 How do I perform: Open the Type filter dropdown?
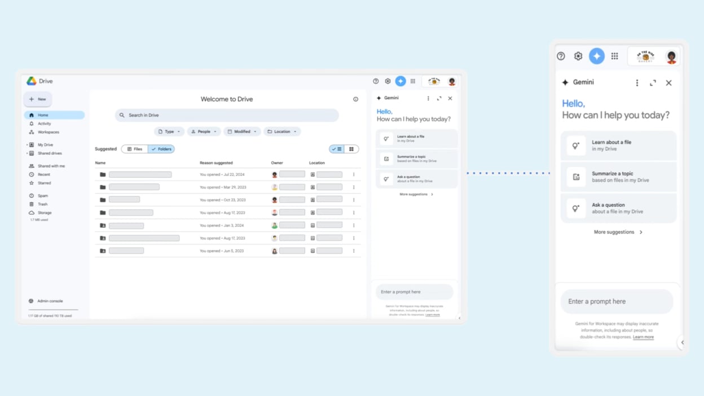169,131
